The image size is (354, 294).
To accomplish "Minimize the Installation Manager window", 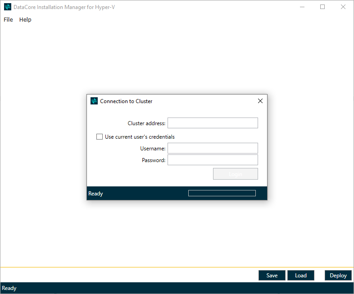I will [302, 7].
